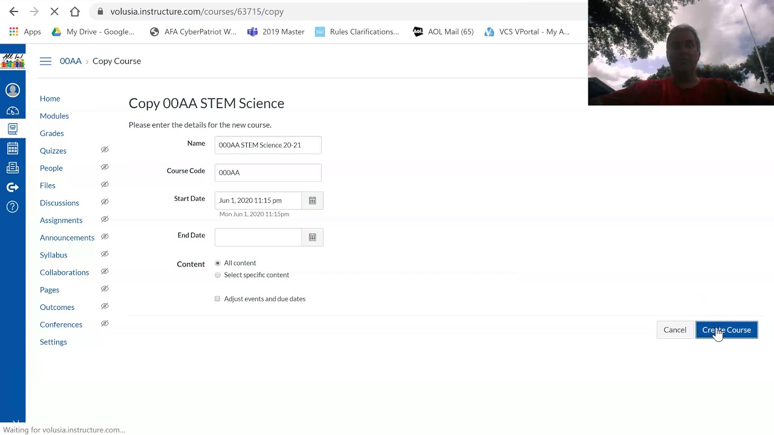Choose the Select specific content option
This screenshot has height=435, width=774.
point(218,275)
